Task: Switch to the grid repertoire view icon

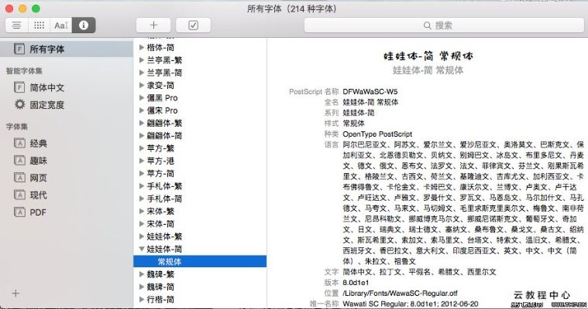Action: pos(39,25)
